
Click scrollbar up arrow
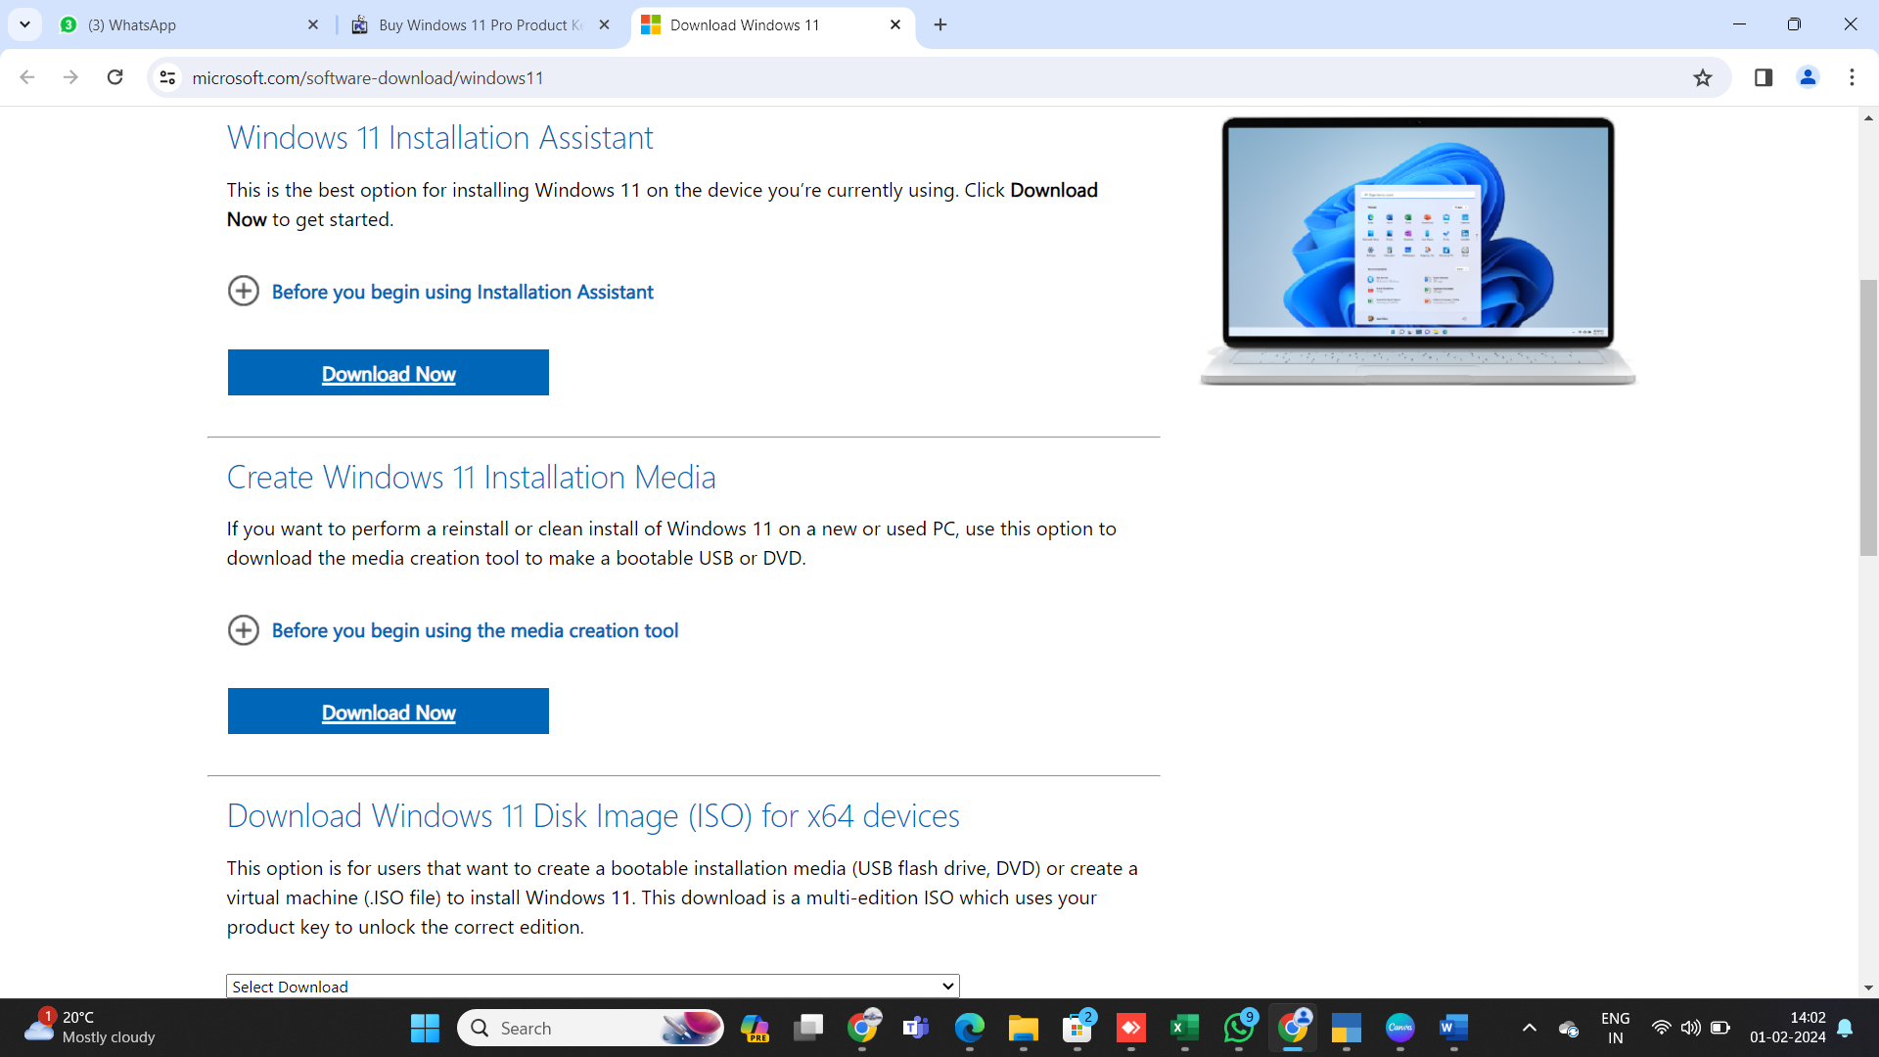point(1868,117)
